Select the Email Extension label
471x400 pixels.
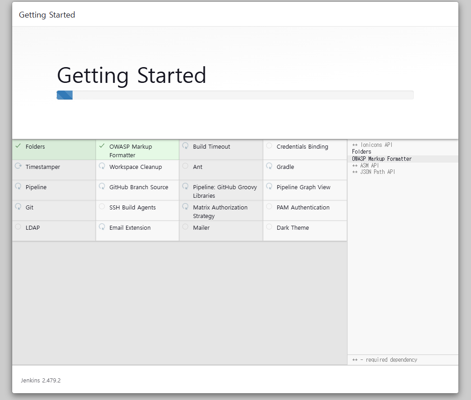(x=130, y=227)
